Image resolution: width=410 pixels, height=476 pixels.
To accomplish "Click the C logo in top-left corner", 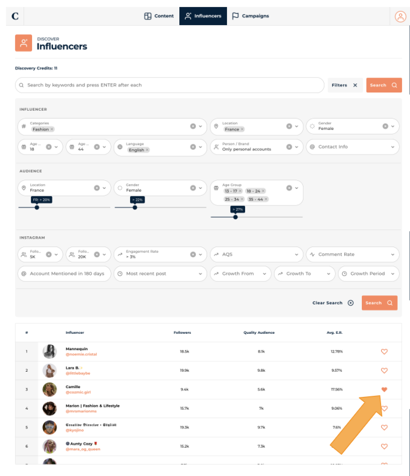I will [15, 16].
